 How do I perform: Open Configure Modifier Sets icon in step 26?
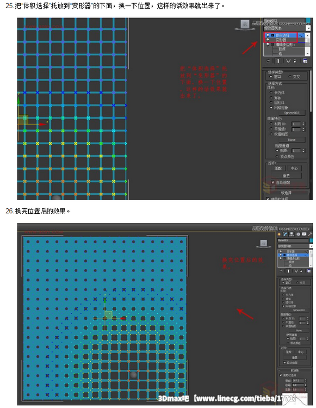[309, 271]
